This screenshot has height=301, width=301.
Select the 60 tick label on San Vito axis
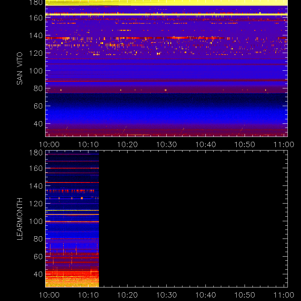coord(38,106)
